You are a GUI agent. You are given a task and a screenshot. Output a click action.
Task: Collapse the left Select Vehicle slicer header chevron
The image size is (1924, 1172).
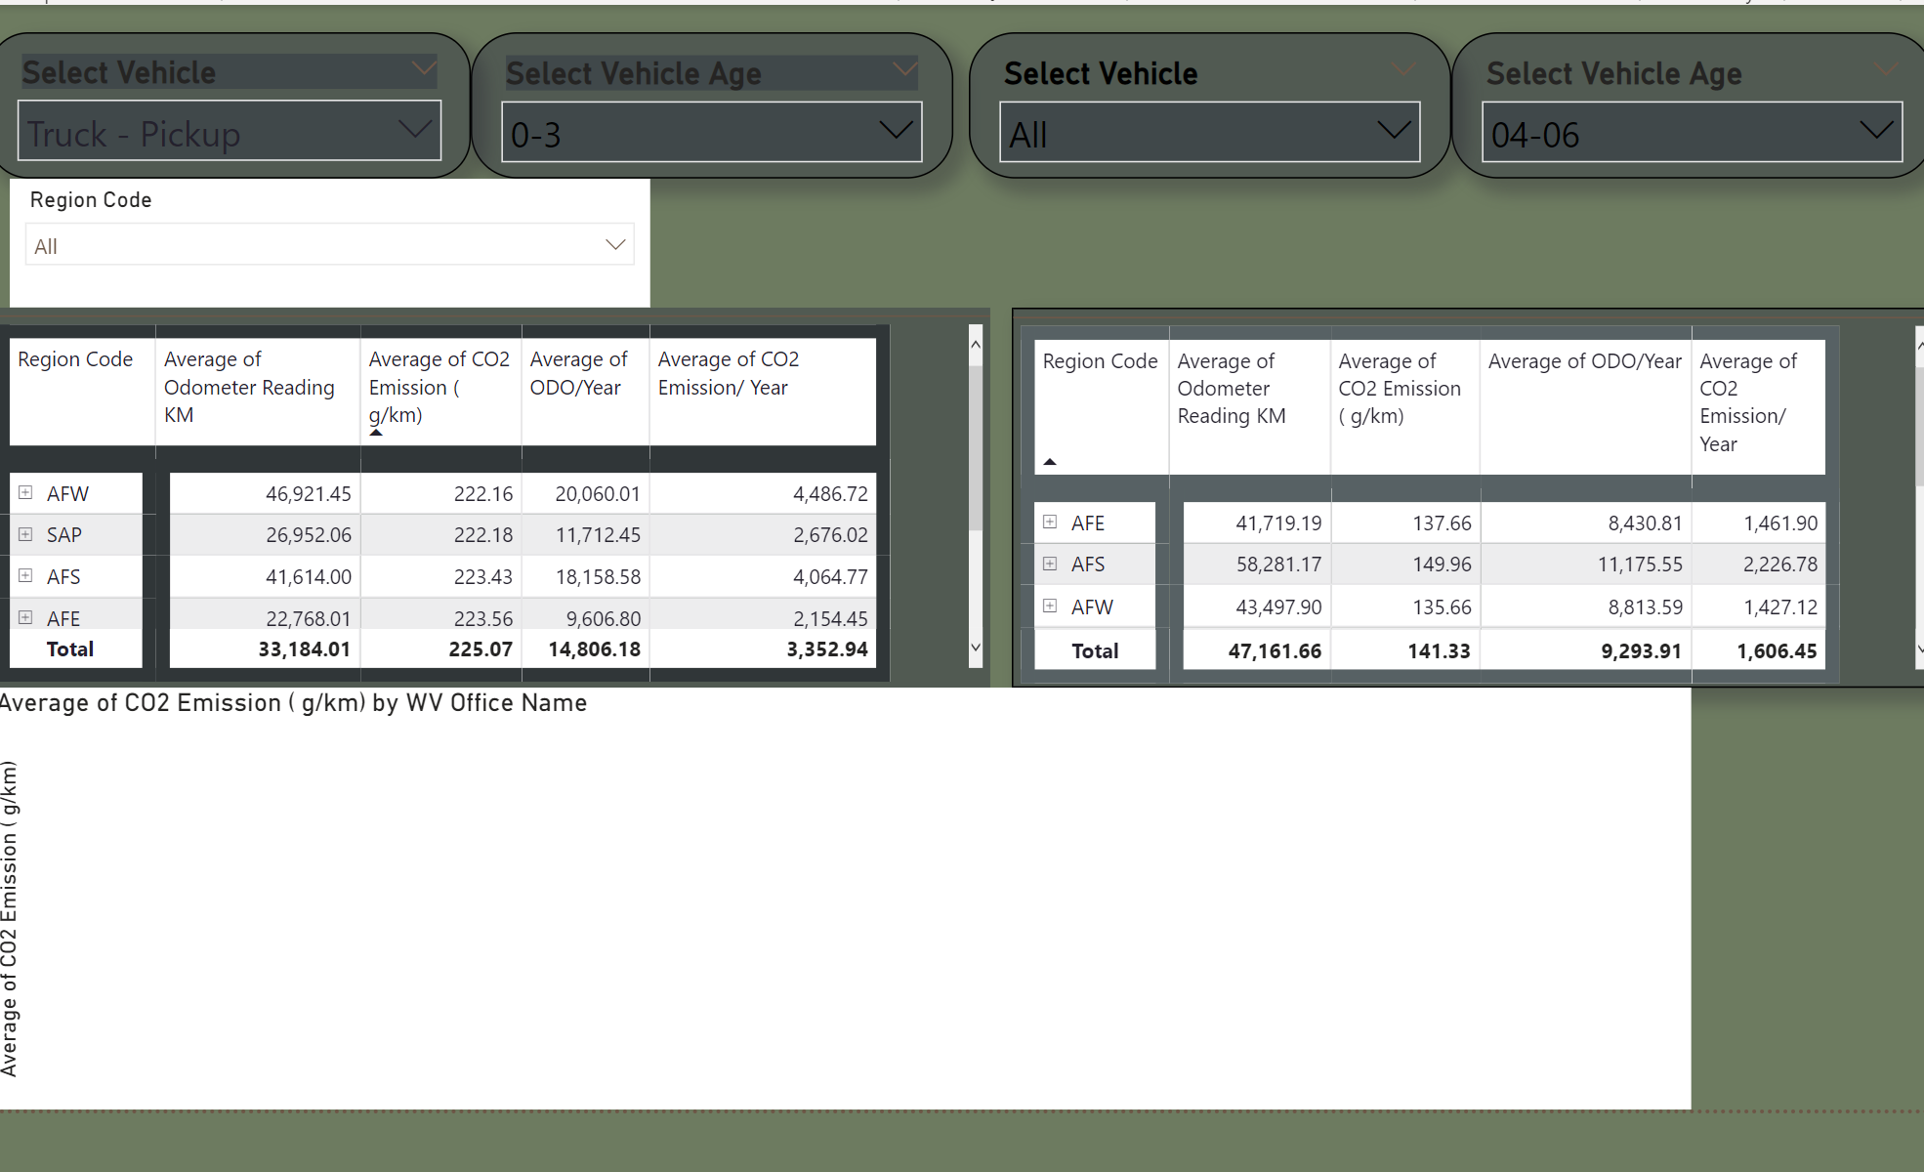tap(424, 68)
